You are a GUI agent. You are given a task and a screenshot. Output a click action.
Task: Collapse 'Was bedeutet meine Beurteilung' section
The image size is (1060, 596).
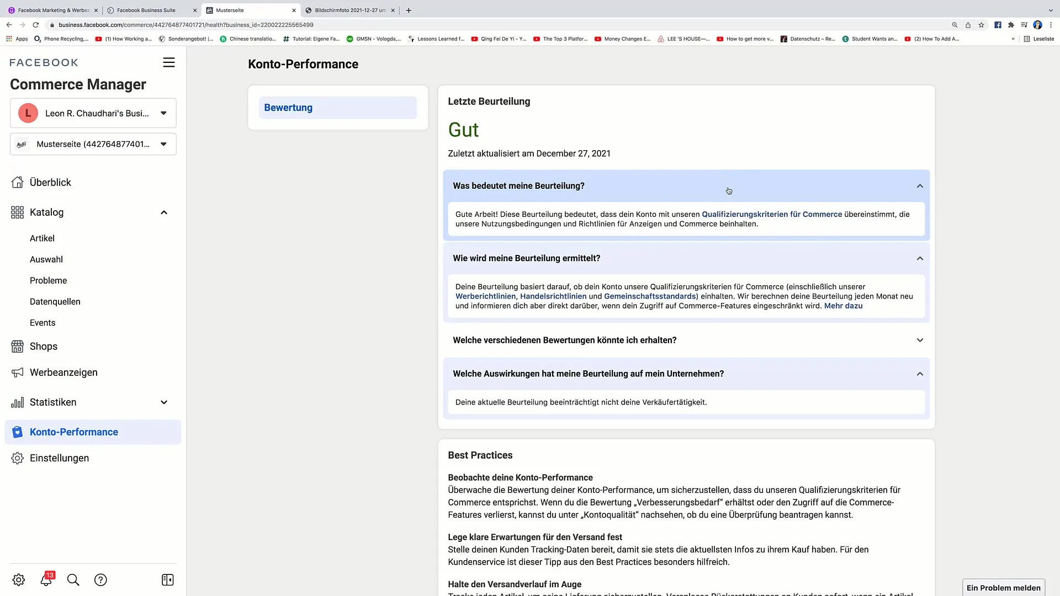click(919, 185)
